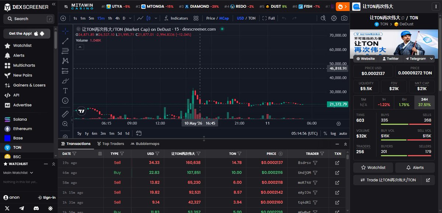Set chart denomination to USD

point(241,18)
